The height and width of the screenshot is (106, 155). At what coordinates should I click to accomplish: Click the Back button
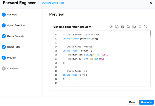(132, 102)
